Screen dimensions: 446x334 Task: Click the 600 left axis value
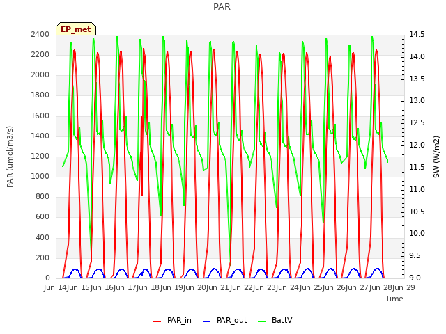(x=43, y=217)
